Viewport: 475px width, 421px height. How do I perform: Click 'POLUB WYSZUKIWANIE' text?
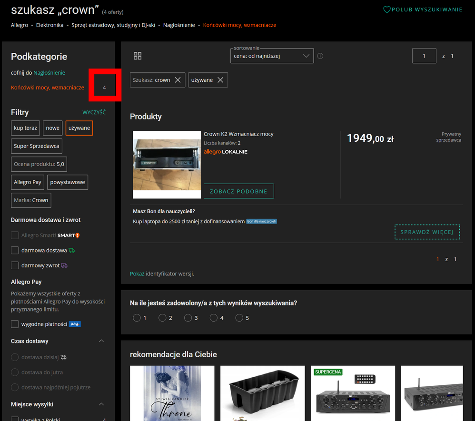pos(427,10)
